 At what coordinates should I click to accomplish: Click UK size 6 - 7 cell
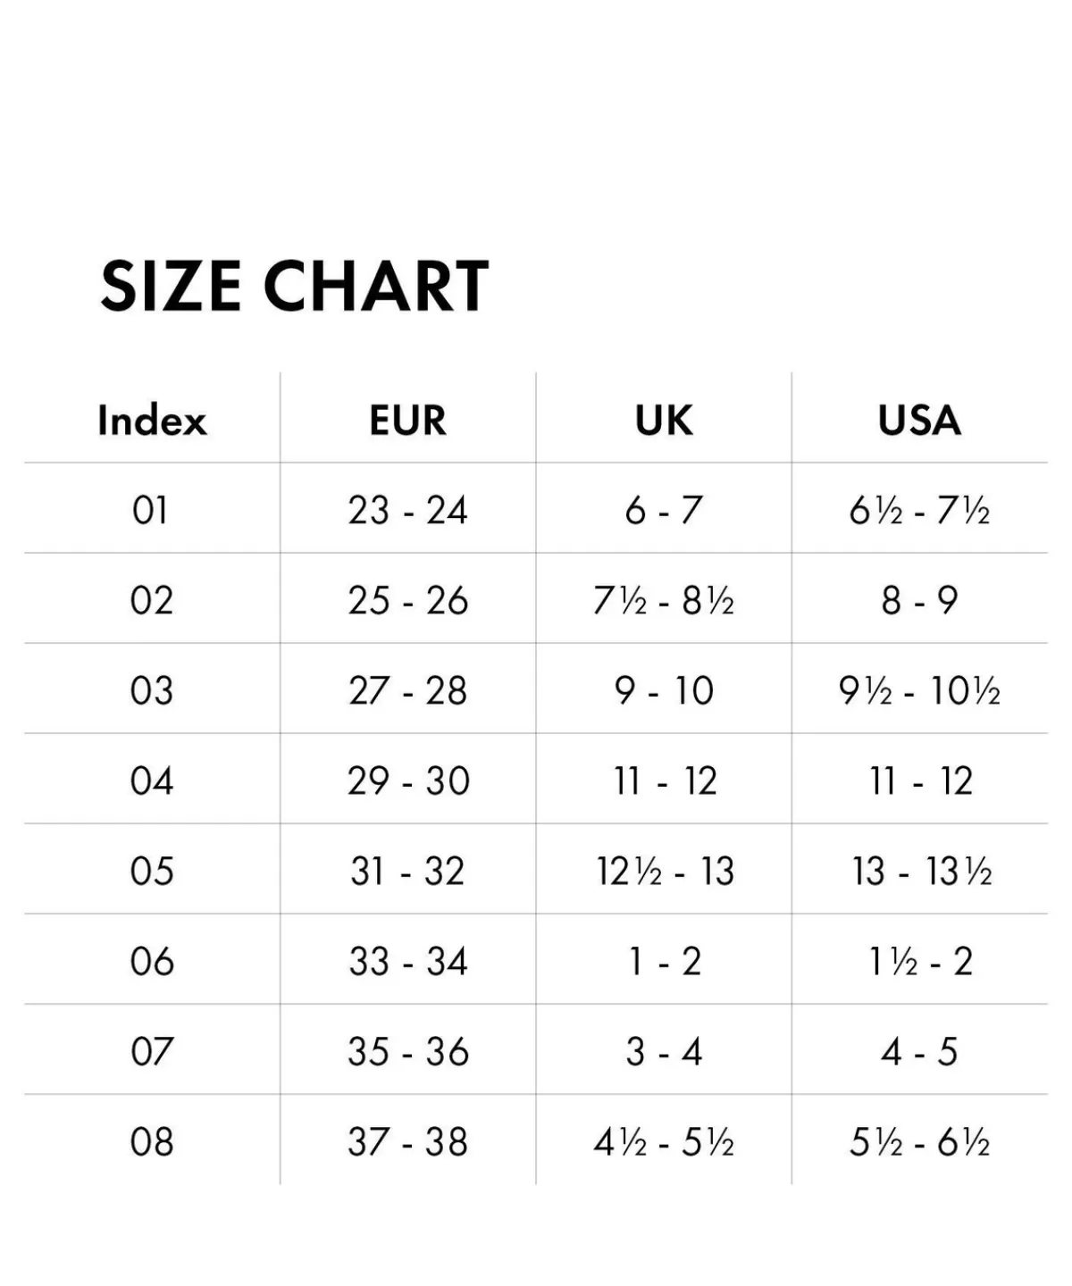click(664, 510)
